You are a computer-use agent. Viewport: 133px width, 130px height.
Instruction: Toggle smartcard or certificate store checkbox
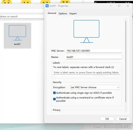(x=54, y=99)
